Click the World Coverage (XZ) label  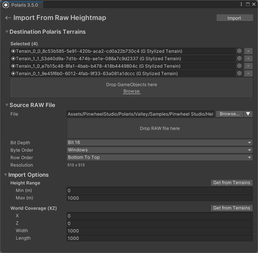(34, 208)
